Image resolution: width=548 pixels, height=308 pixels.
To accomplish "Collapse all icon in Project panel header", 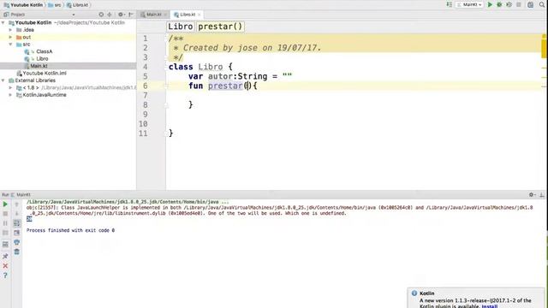I will [x=110, y=15].
